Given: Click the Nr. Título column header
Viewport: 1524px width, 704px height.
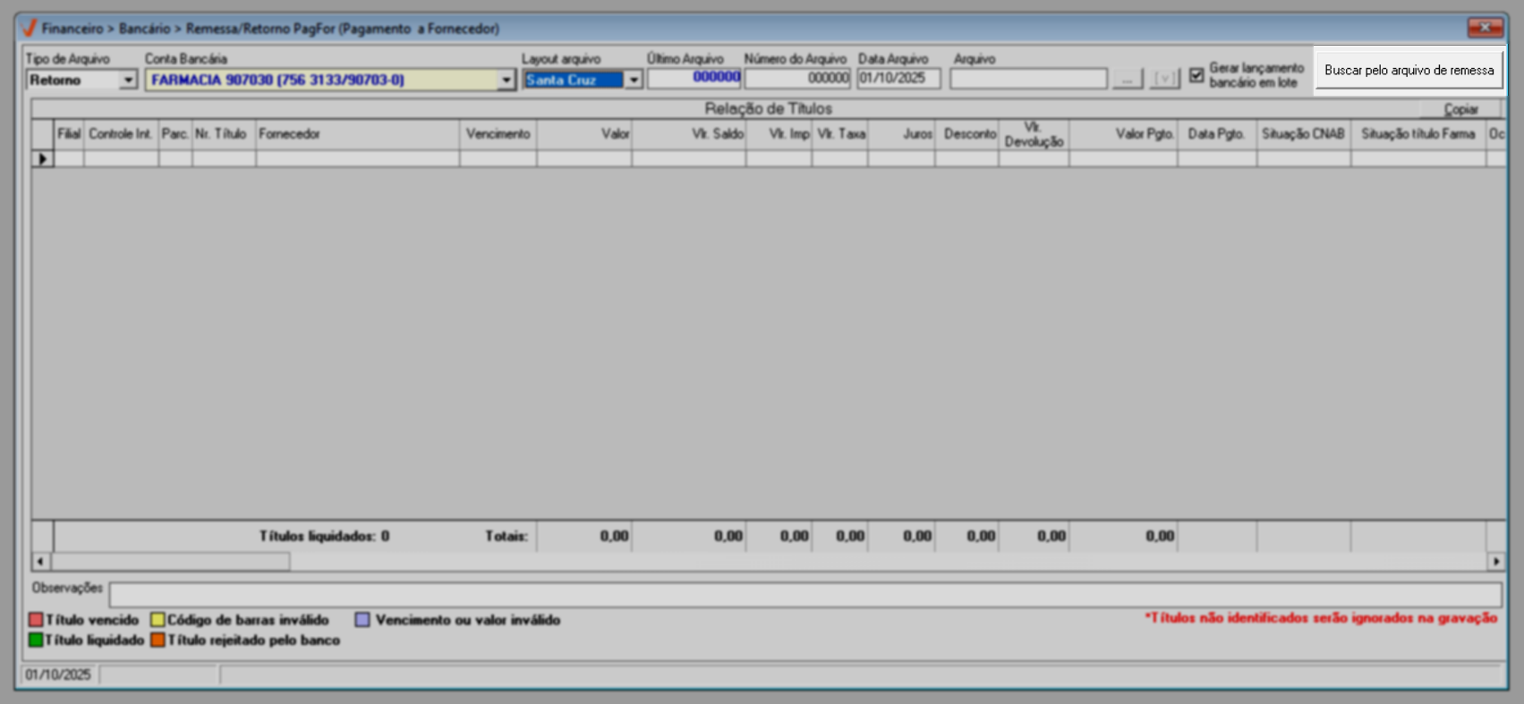Looking at the screenshot, I should pyautogui.click(x=224, y=134).
